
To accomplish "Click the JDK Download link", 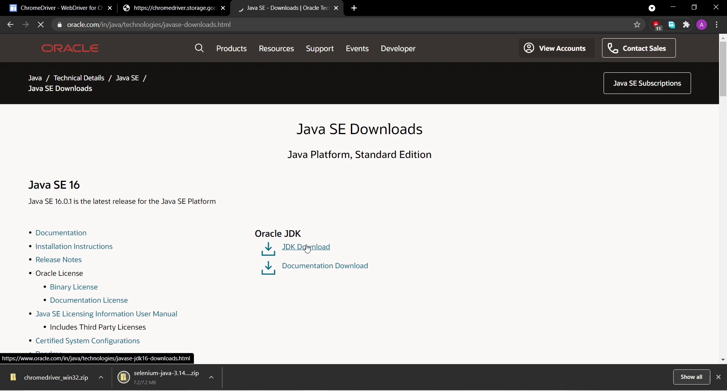I will 306,247.
